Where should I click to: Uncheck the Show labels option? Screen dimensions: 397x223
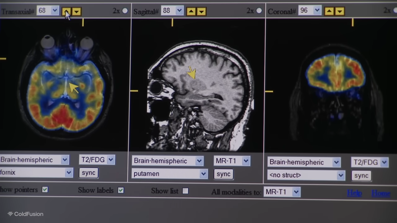pos(121,190)
